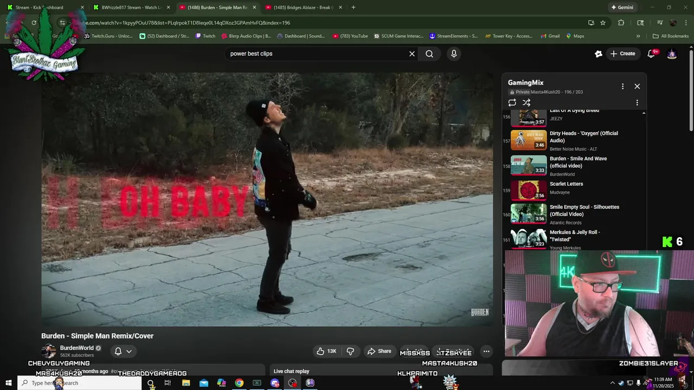694x390 pixels.
Task: Open Tower Key bookmark
Action: 509,36
